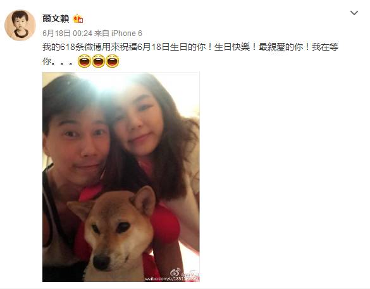The width and height of the screenshot is (370, 289).
Task: Click the middle laughing emoji
Action: point(98,61)
